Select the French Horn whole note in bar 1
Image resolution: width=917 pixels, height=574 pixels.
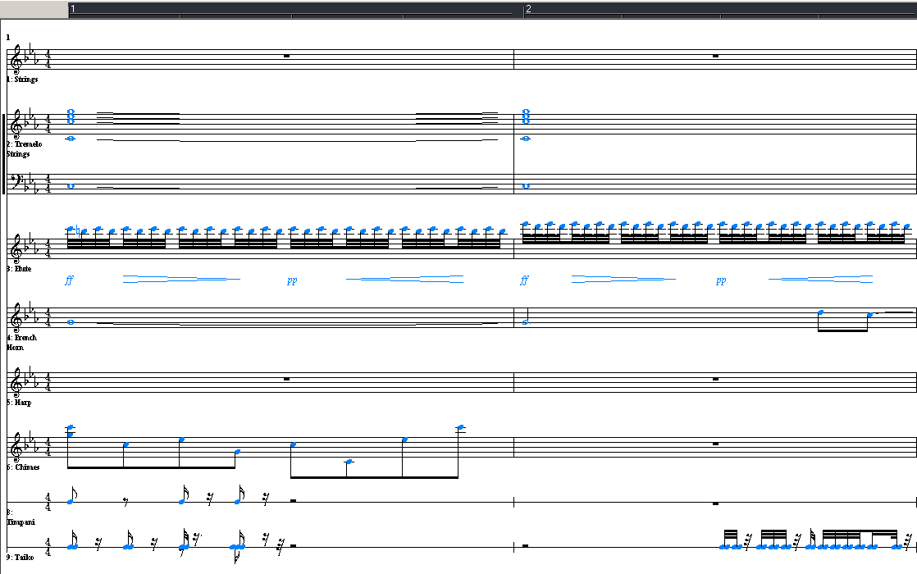[x=71, y=322]
